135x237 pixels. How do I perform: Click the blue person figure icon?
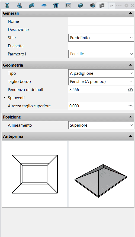tap(19, 6)
